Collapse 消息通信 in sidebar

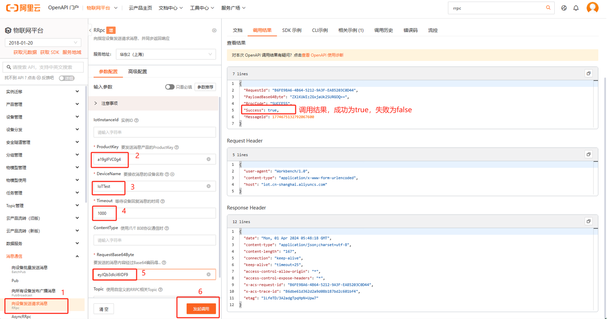coord(43,256)
